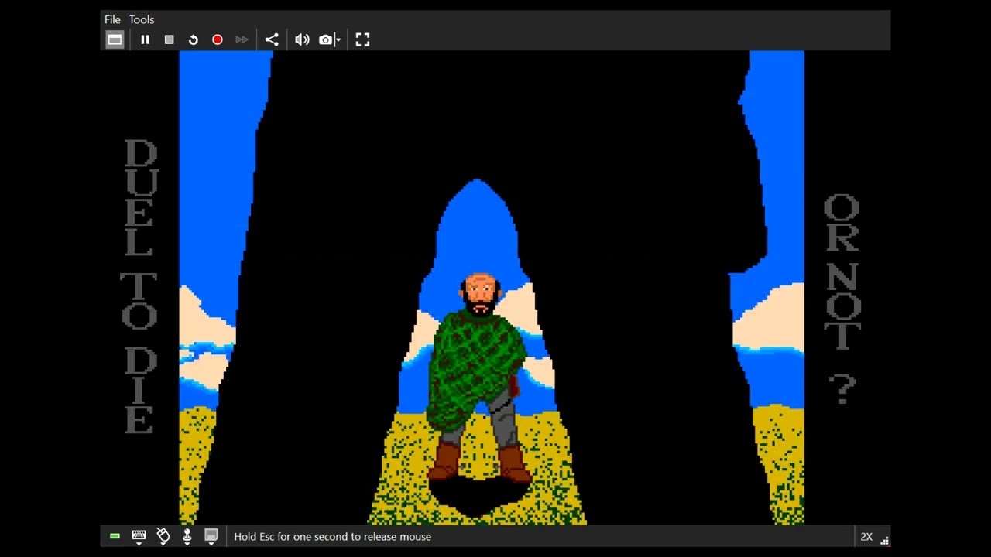Mute the audio with the speaker icon
This screenshot has width=991, height=557.
coord(302,39)
